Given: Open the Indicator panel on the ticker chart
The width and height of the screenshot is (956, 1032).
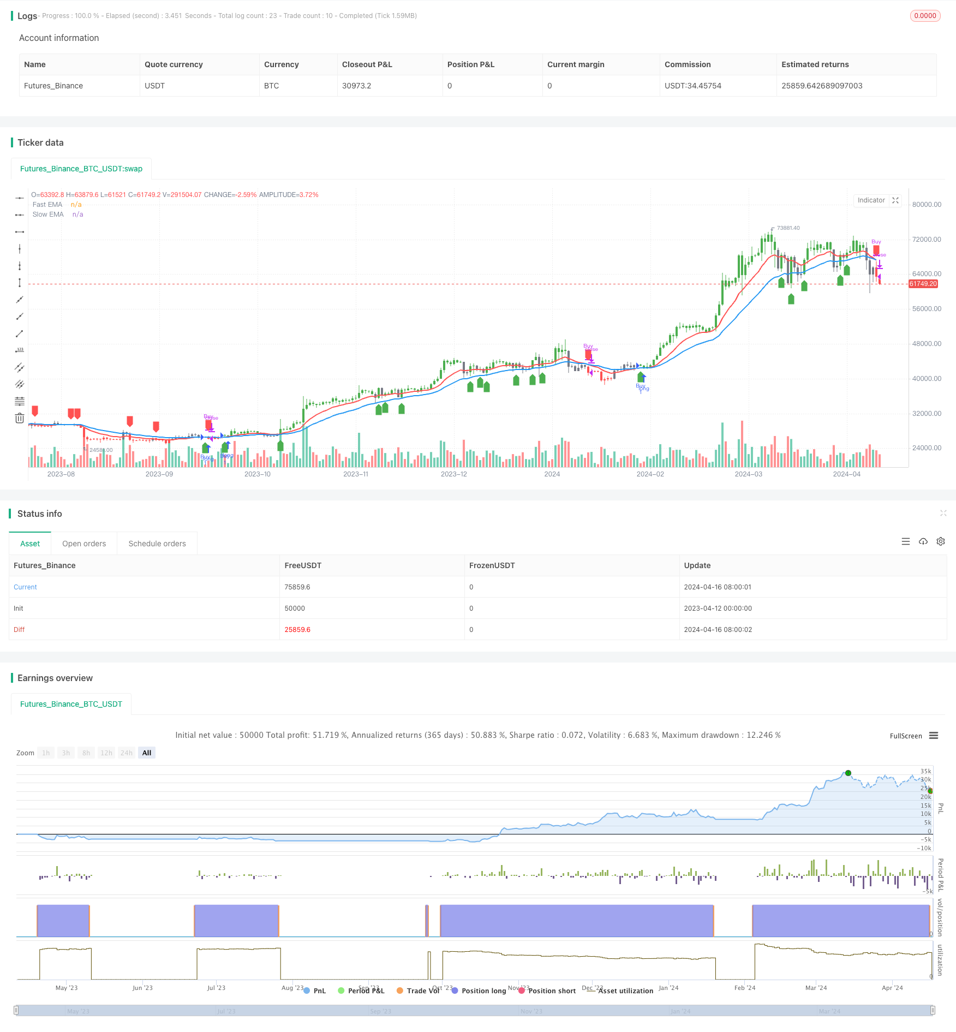Looking at the screenshot, I should click(x=871, y=200).
